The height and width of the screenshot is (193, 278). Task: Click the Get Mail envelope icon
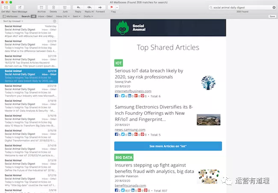click(6, 7)
